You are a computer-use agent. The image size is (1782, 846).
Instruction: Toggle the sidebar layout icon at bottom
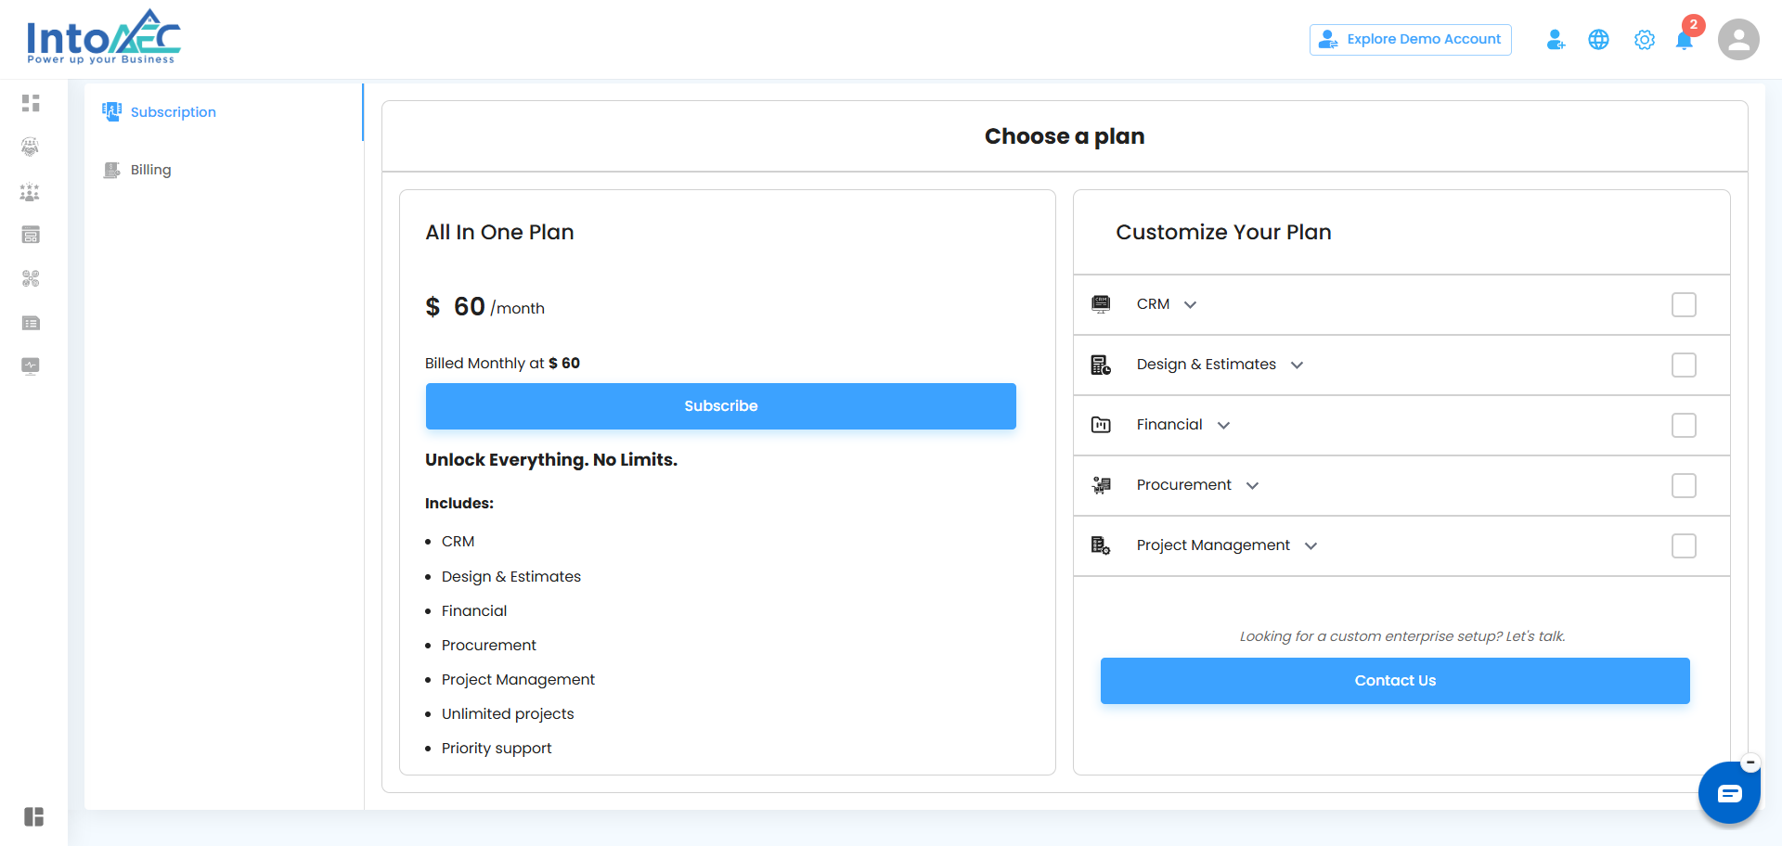(x=33, y=816)
